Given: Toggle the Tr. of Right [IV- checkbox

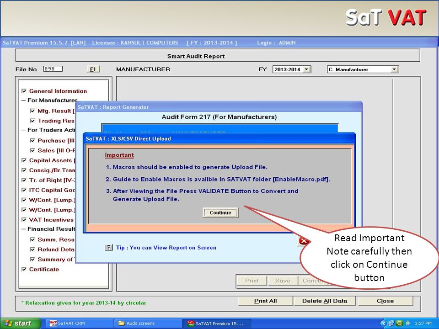Looking at the screenshot, I should (24, 180).
